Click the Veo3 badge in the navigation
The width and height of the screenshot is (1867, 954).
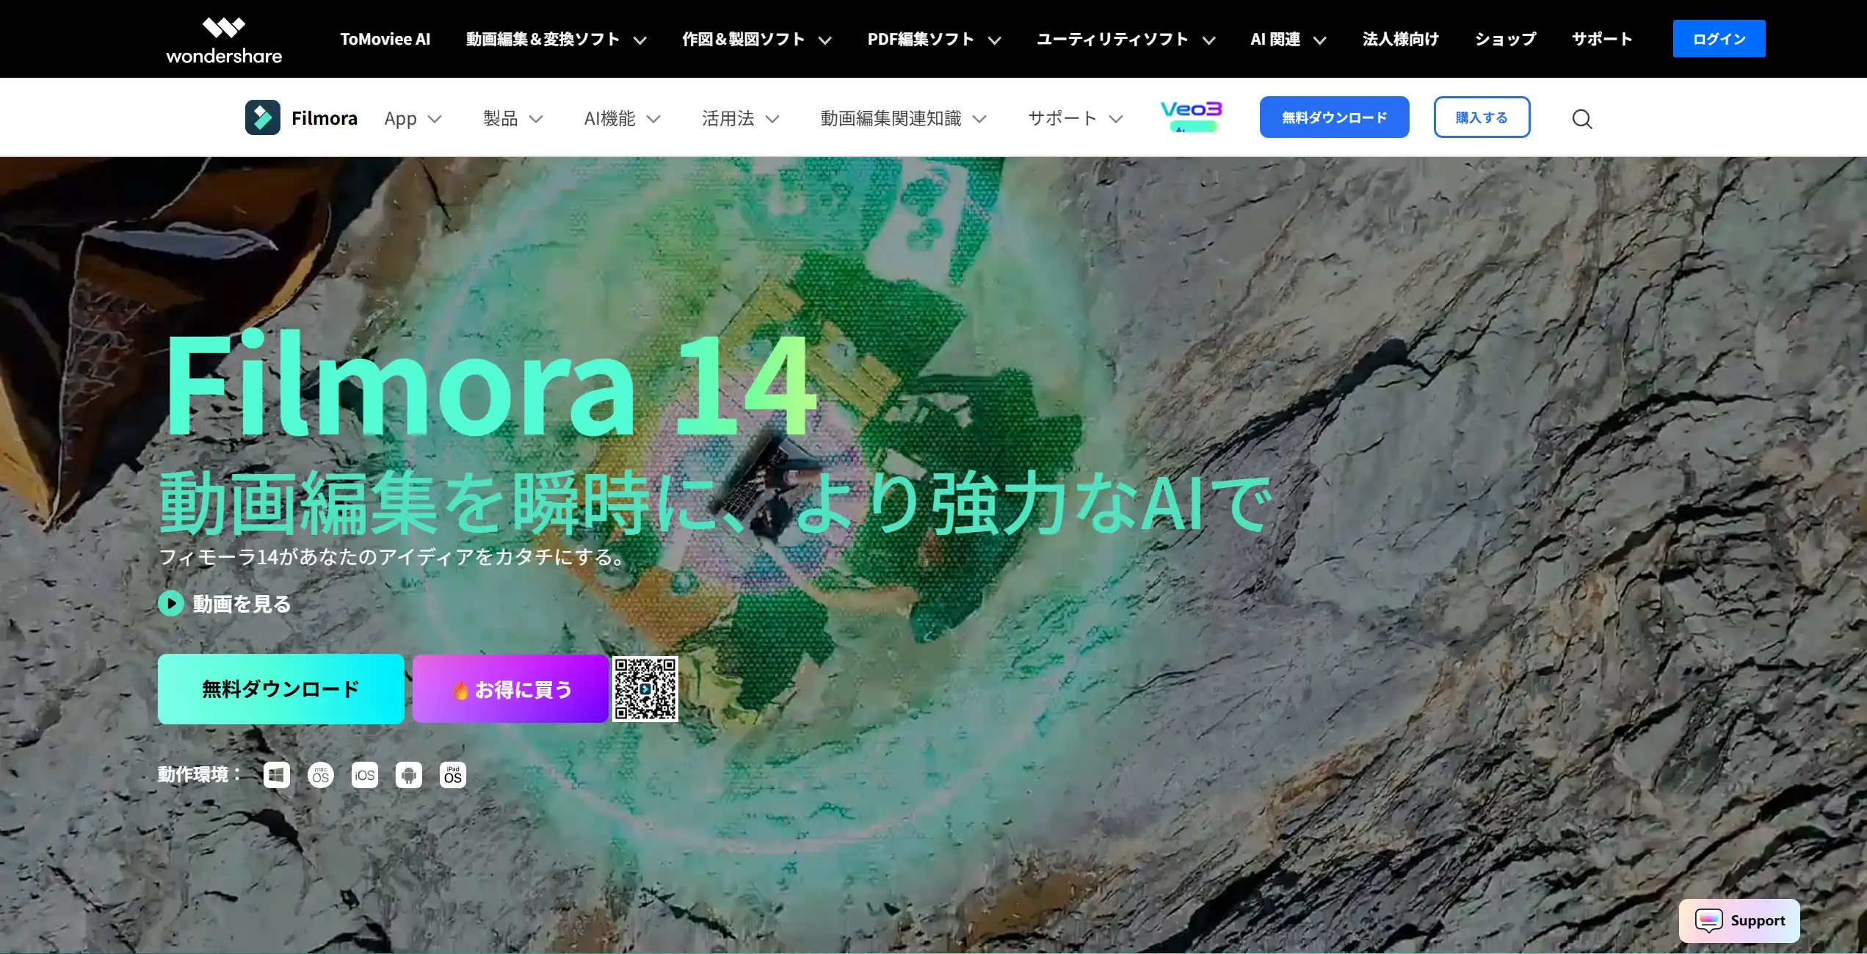coord(1190,115)
